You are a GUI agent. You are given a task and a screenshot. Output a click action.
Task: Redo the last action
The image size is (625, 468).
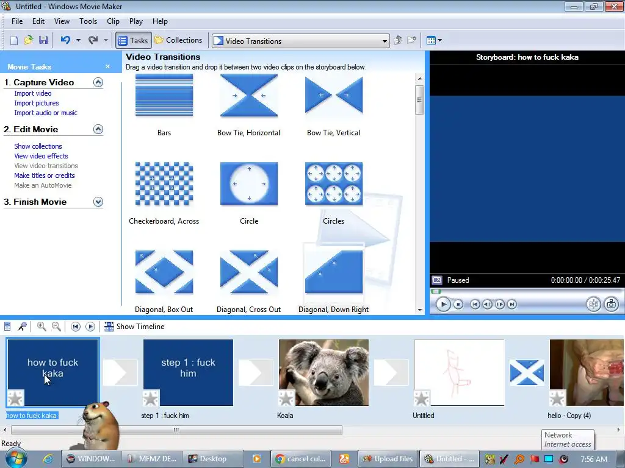[x=93, y=40]
